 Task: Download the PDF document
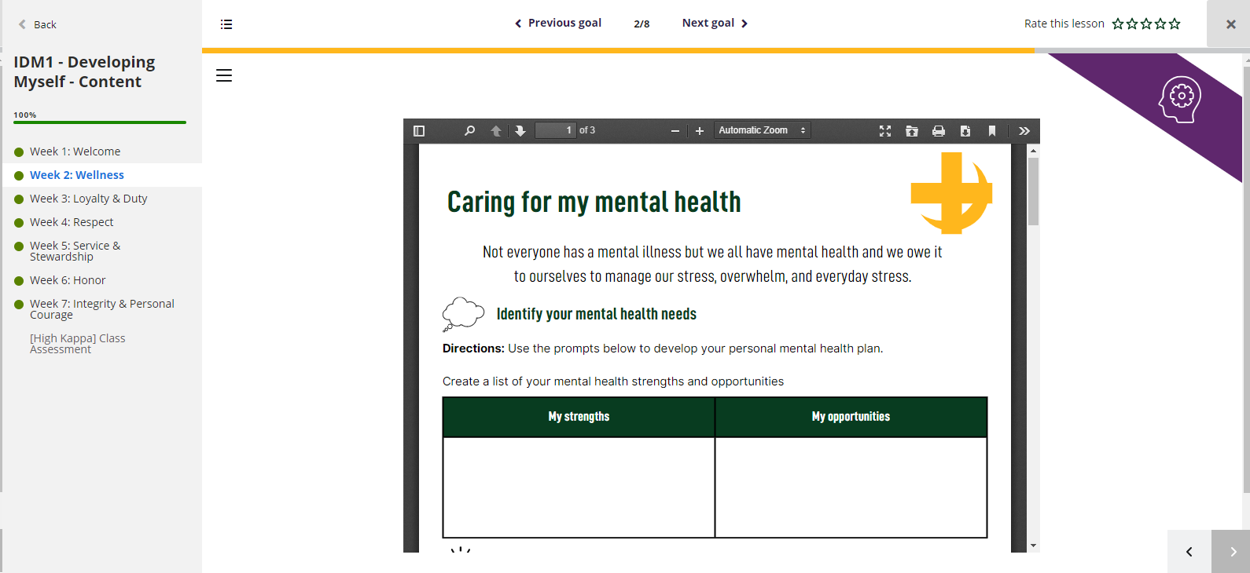pyautogui.click(x=965, y=131)
